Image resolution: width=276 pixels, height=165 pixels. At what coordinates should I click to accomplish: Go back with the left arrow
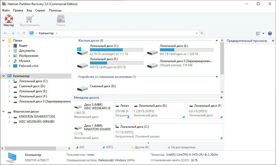pos(6,33)
